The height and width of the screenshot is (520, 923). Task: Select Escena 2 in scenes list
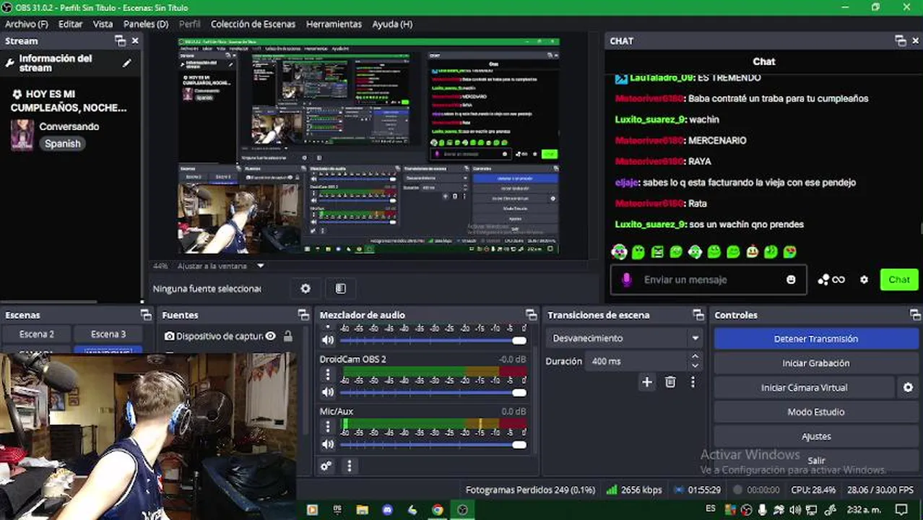[37, 334]
